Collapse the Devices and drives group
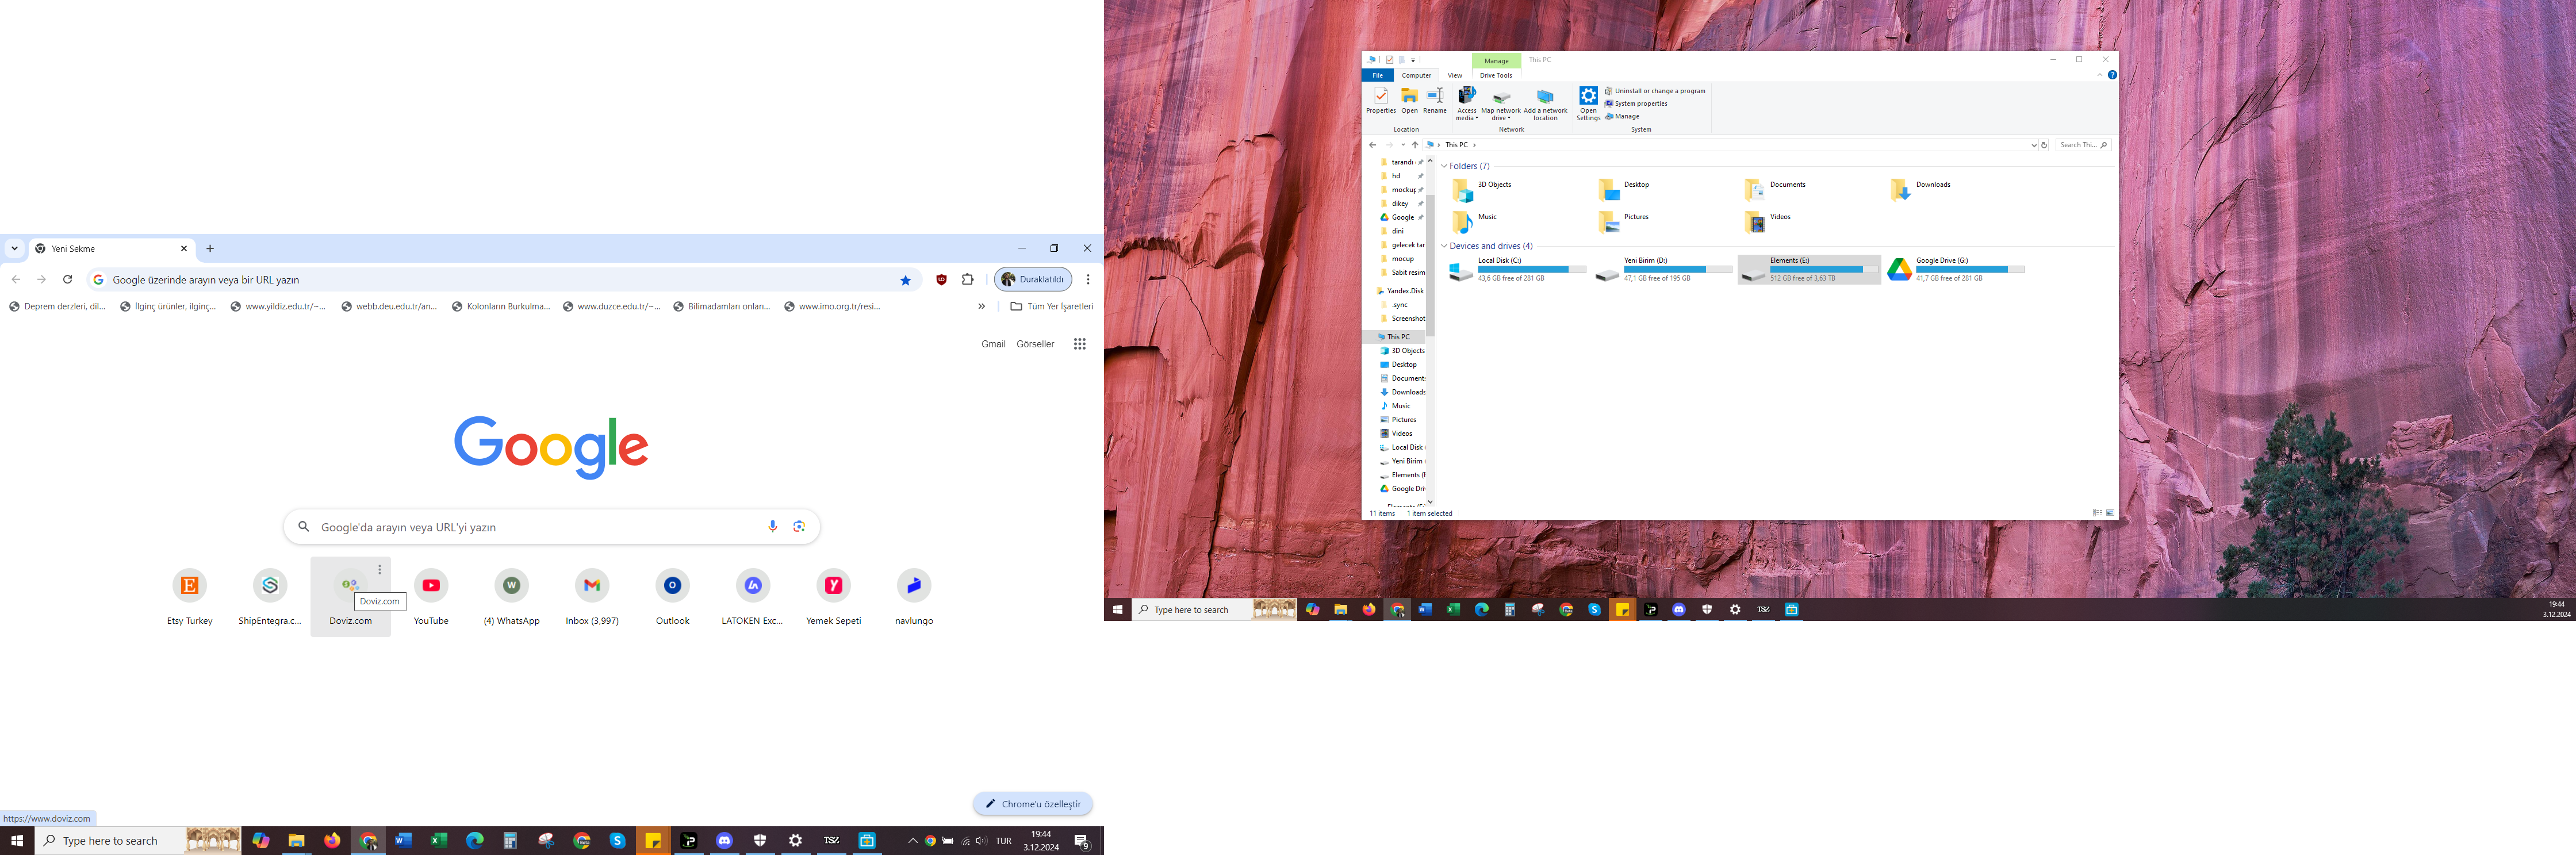The image size is (2576, 855). tap(1444, 246)
